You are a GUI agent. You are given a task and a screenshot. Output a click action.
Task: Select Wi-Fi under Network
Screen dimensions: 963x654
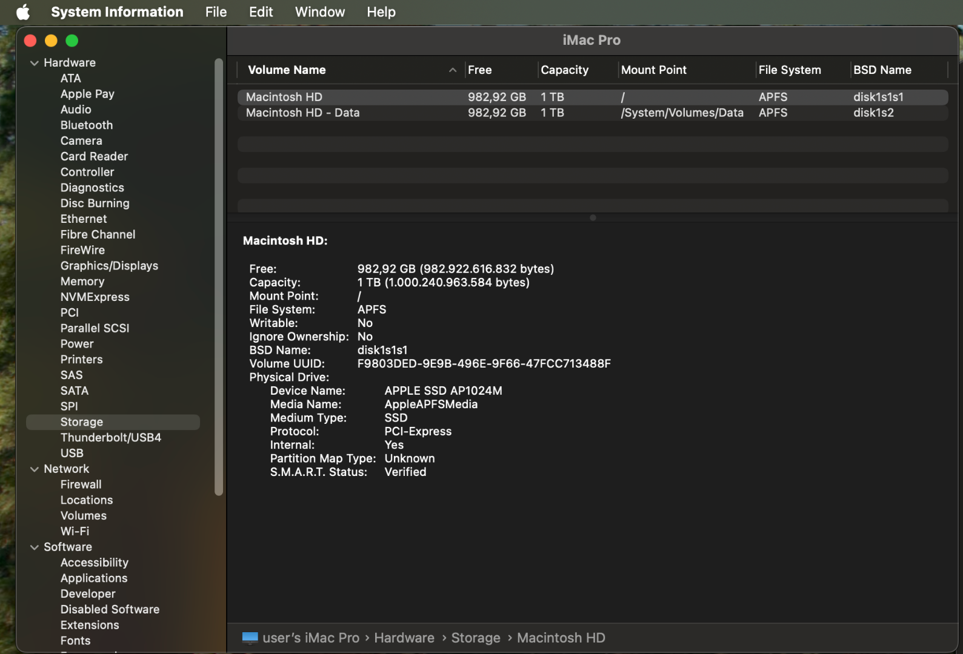click(75, 532)
